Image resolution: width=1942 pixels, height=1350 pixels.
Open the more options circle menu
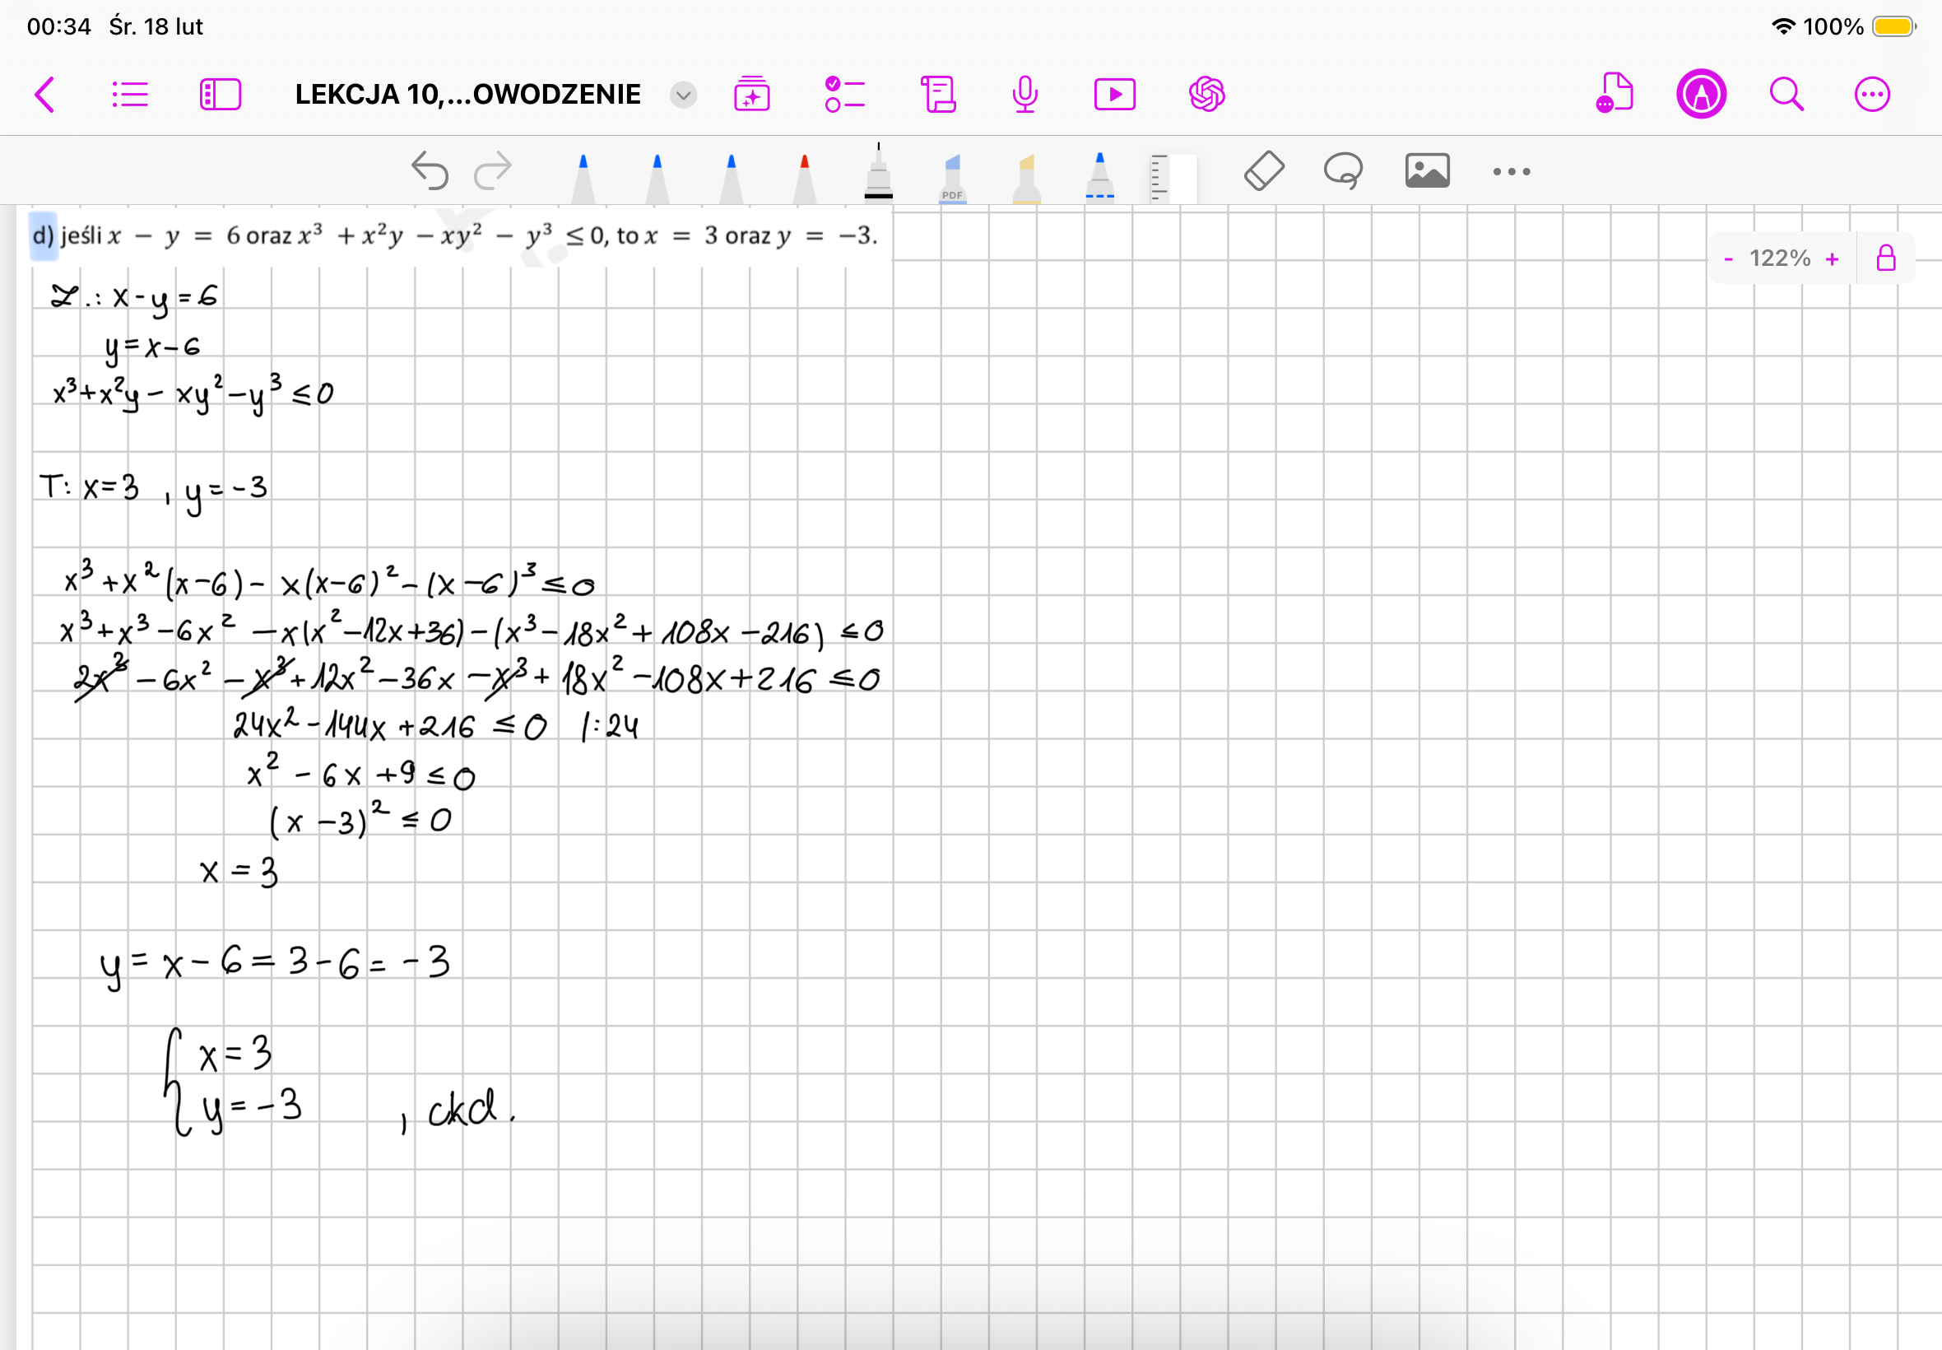pyautogui.click(x=1872, y=94)
